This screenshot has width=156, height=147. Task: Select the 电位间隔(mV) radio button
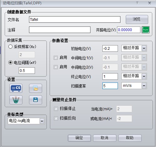point(10,63)
